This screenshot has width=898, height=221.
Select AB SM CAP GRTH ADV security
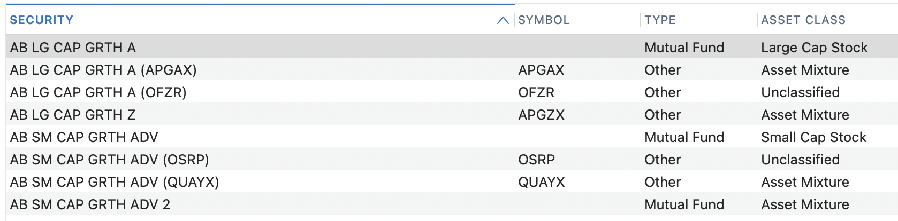click(84, 137)
